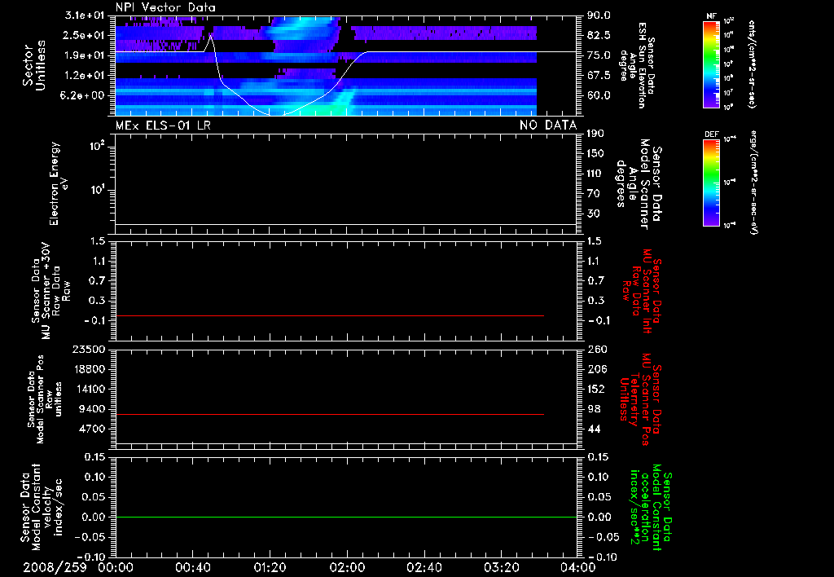834x577 pixels.
Task: Click the "Sector Unitless" axis label
Action: point(33,65)
